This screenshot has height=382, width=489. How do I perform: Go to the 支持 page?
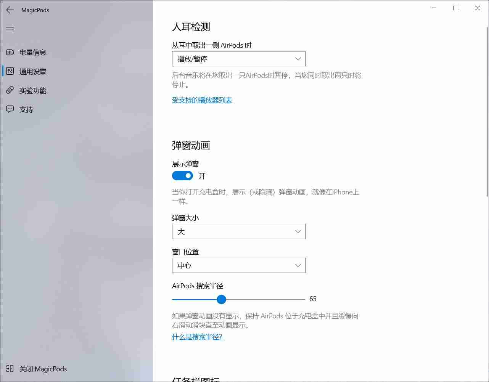pyautogui.click(x=76, y=109)
